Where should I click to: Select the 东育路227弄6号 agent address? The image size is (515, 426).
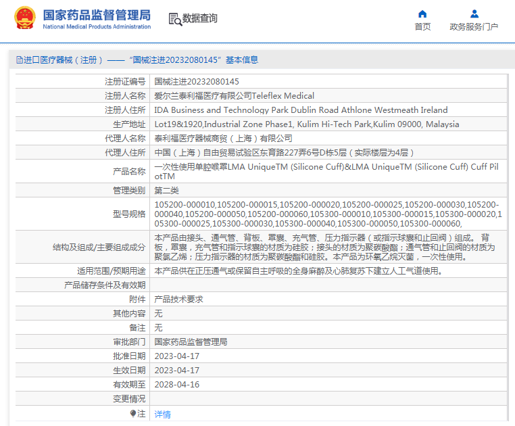coord(284,153)
